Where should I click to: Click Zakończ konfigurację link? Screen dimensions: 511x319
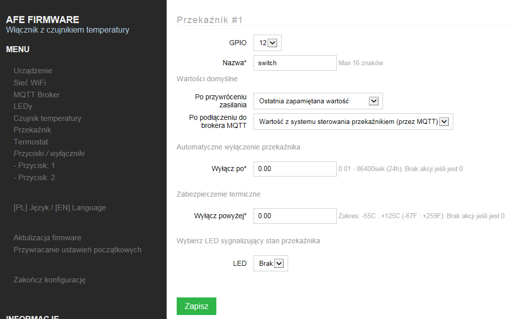[50, 280]
